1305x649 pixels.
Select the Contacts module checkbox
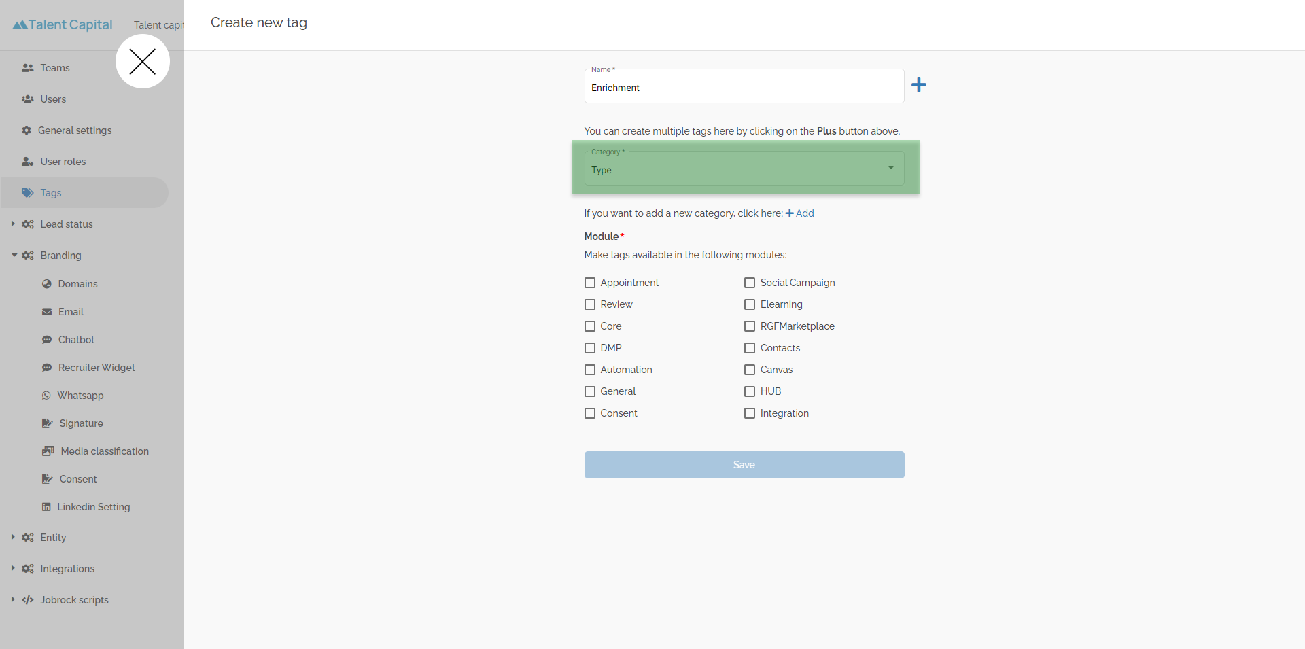click(750, 348)
